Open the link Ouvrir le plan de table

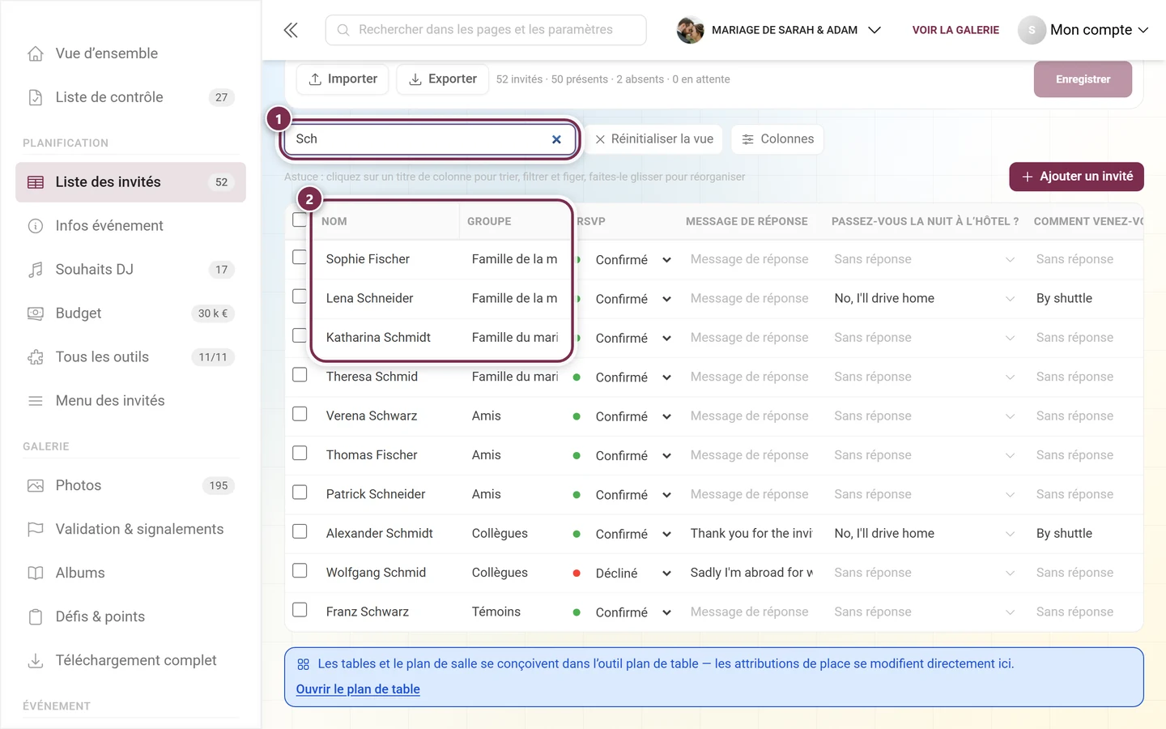(x=358, y=689)
